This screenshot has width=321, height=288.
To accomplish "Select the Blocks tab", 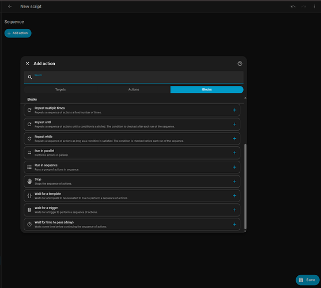I will [x=207, y=90].
